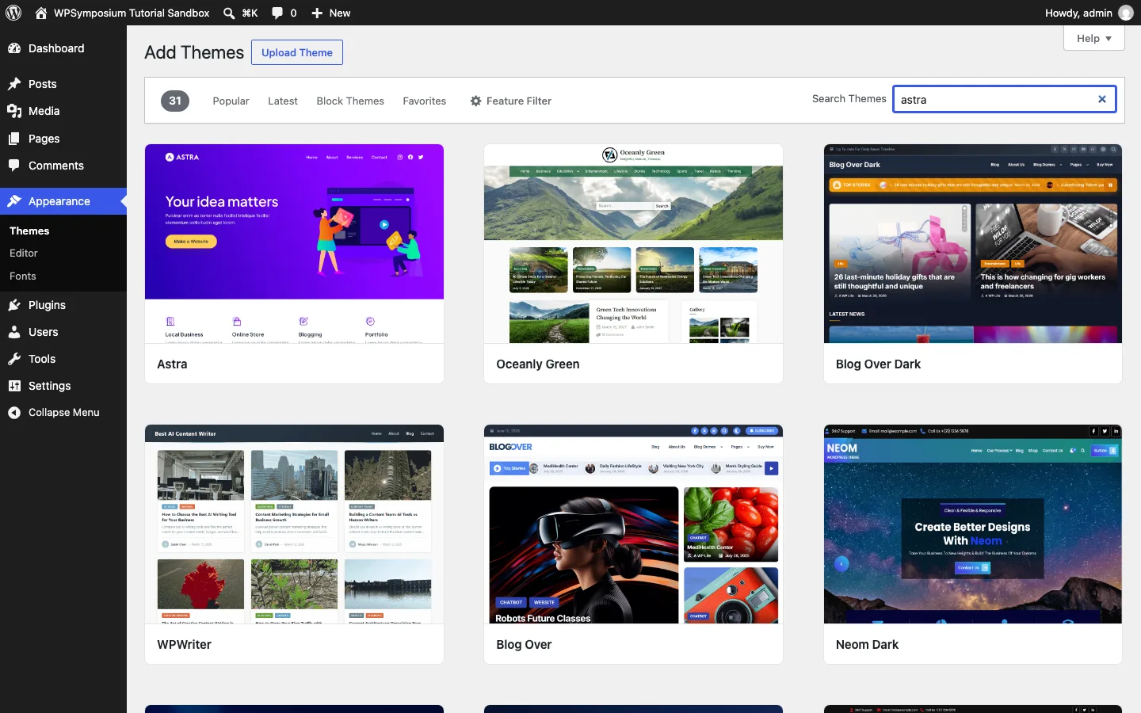The width and height of the screenshot is (1141, 713).
Task: Open the Editor submenu link
Action: coord(24,254)
